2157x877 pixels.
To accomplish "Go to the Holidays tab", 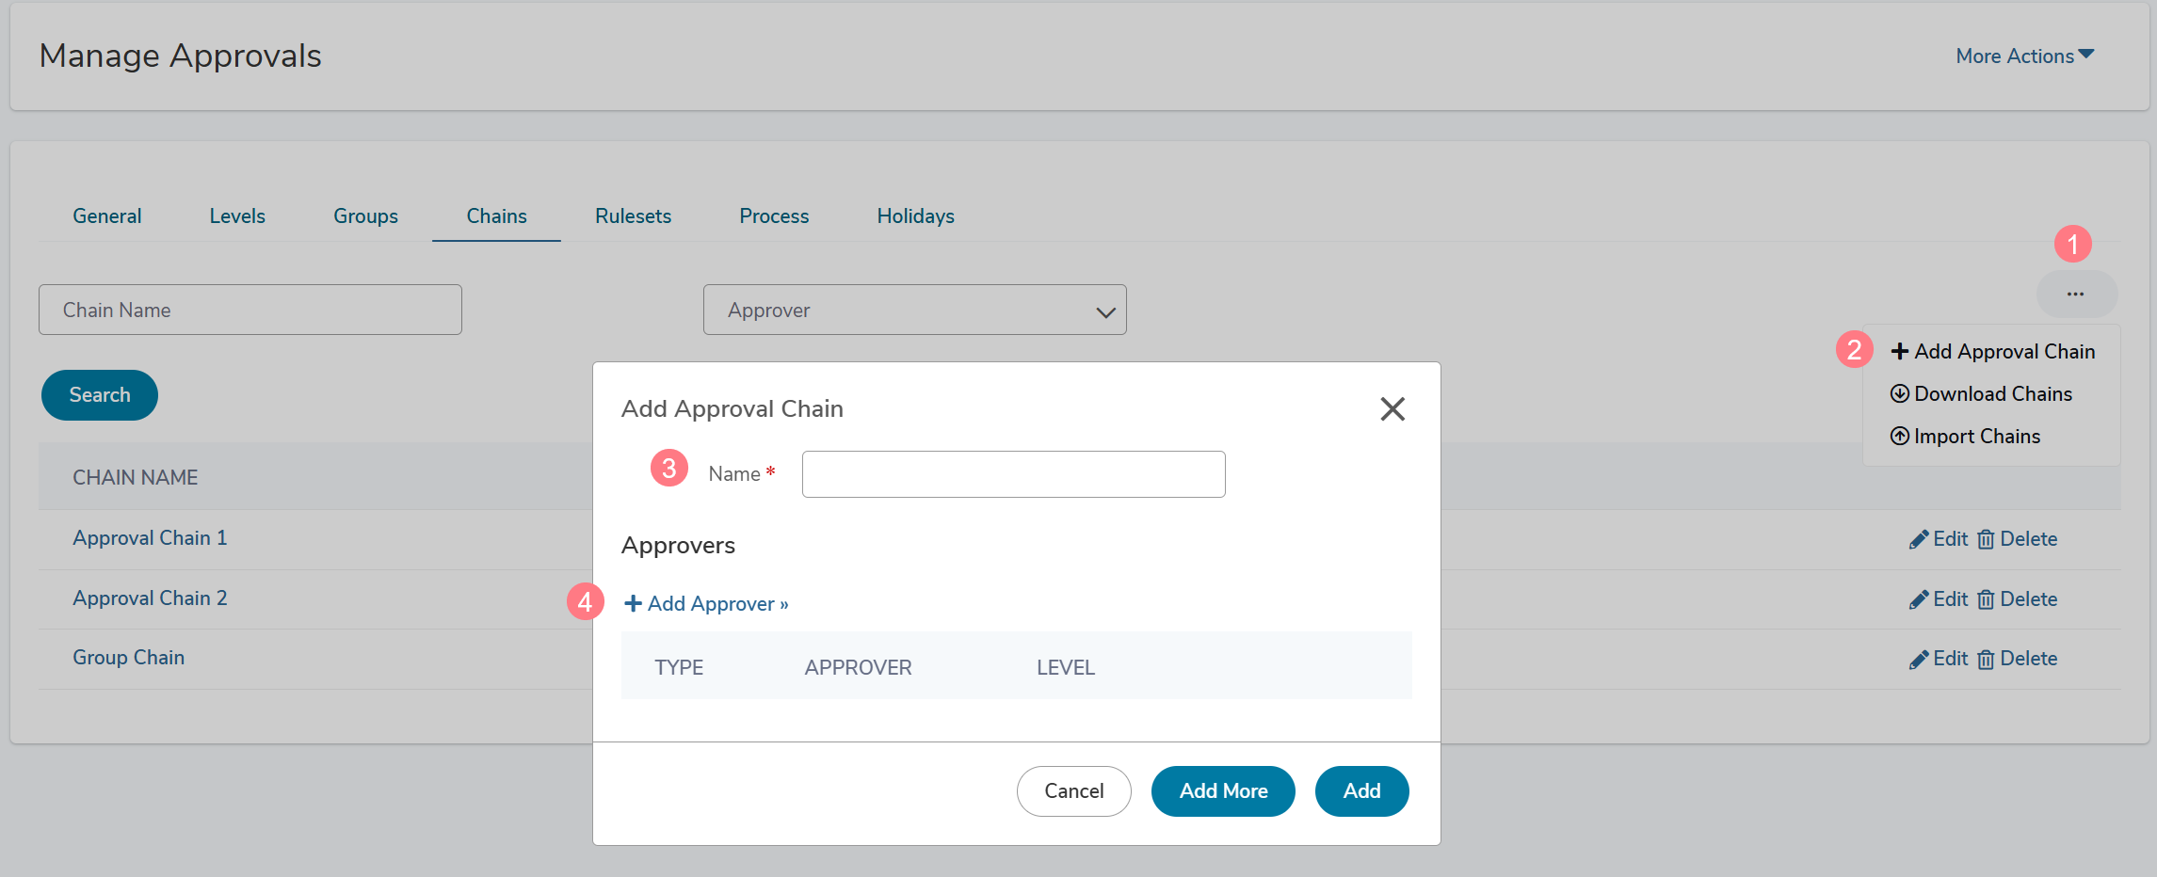I will point(915,216).
